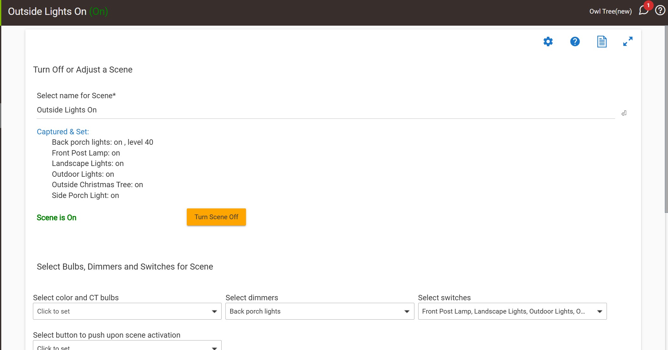
Task: Click the enter icon beside scene name
Action: tap(624, 113)
